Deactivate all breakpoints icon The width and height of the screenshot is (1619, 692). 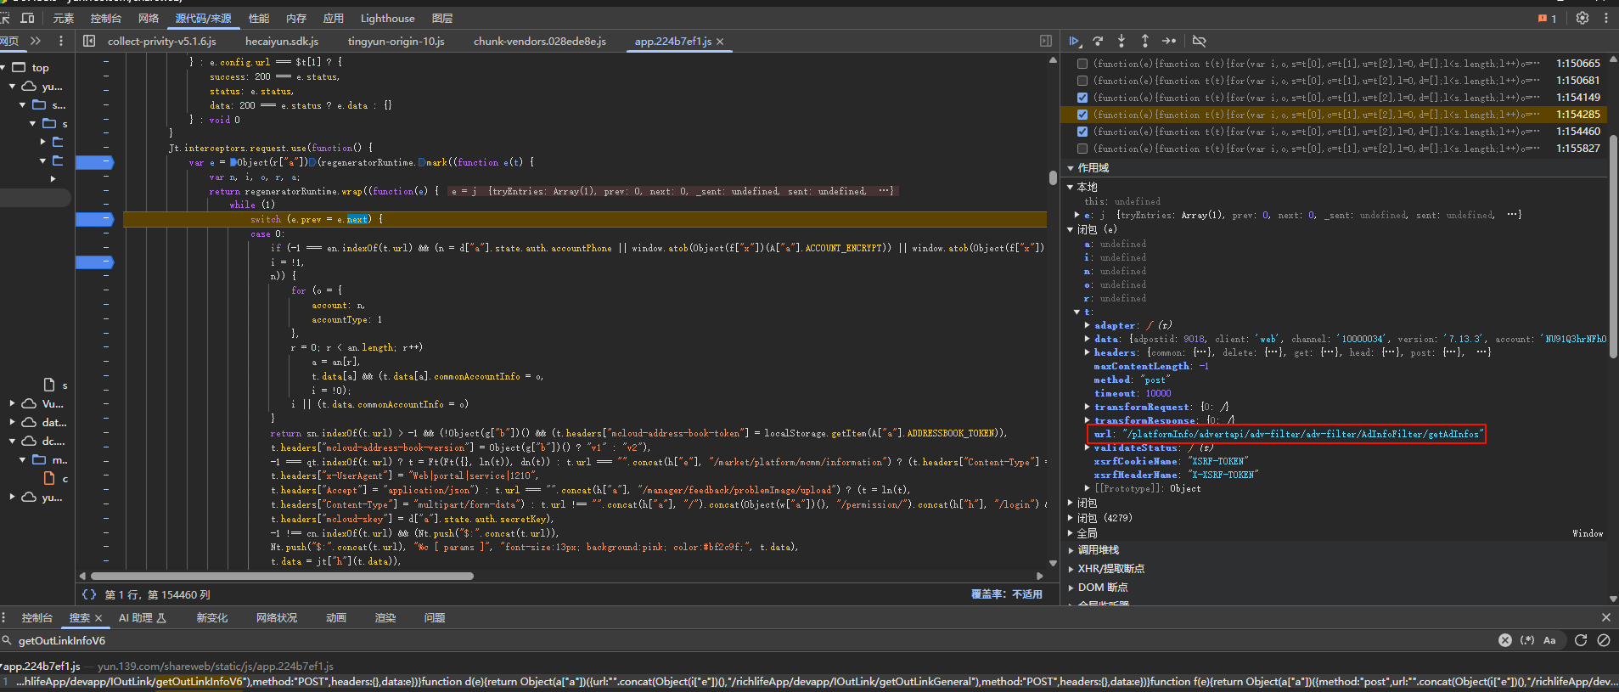(1199, 41)
